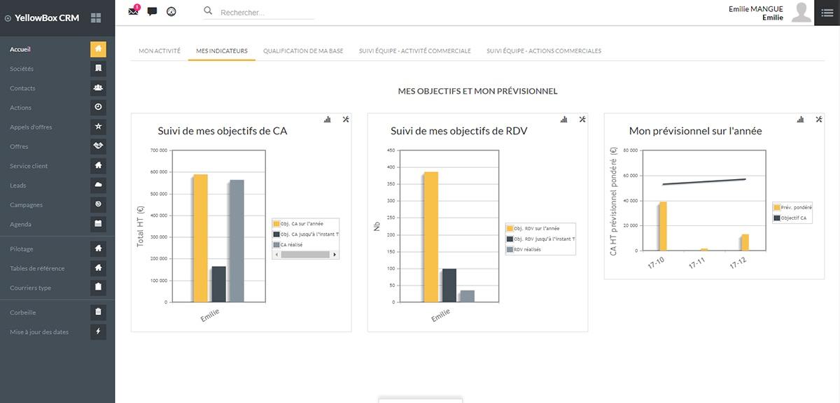Image resolution: width=840 pixels, height=403 pixels.
Task: Click the Offres handshake icon
Action: click(x=99, y=146)
